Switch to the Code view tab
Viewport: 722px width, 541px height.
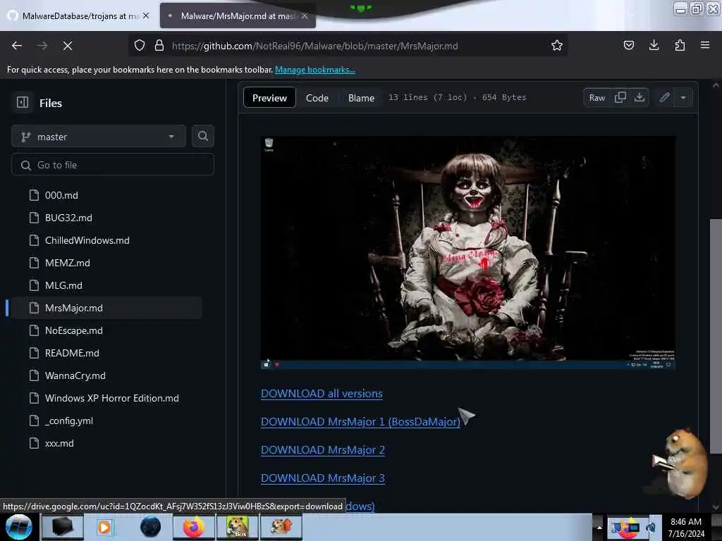coord(317,97)
